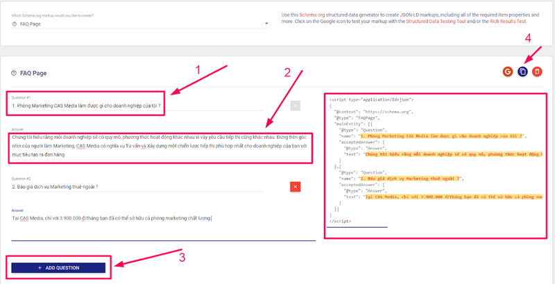Click the ADD QUESTION button

point(58,268)
